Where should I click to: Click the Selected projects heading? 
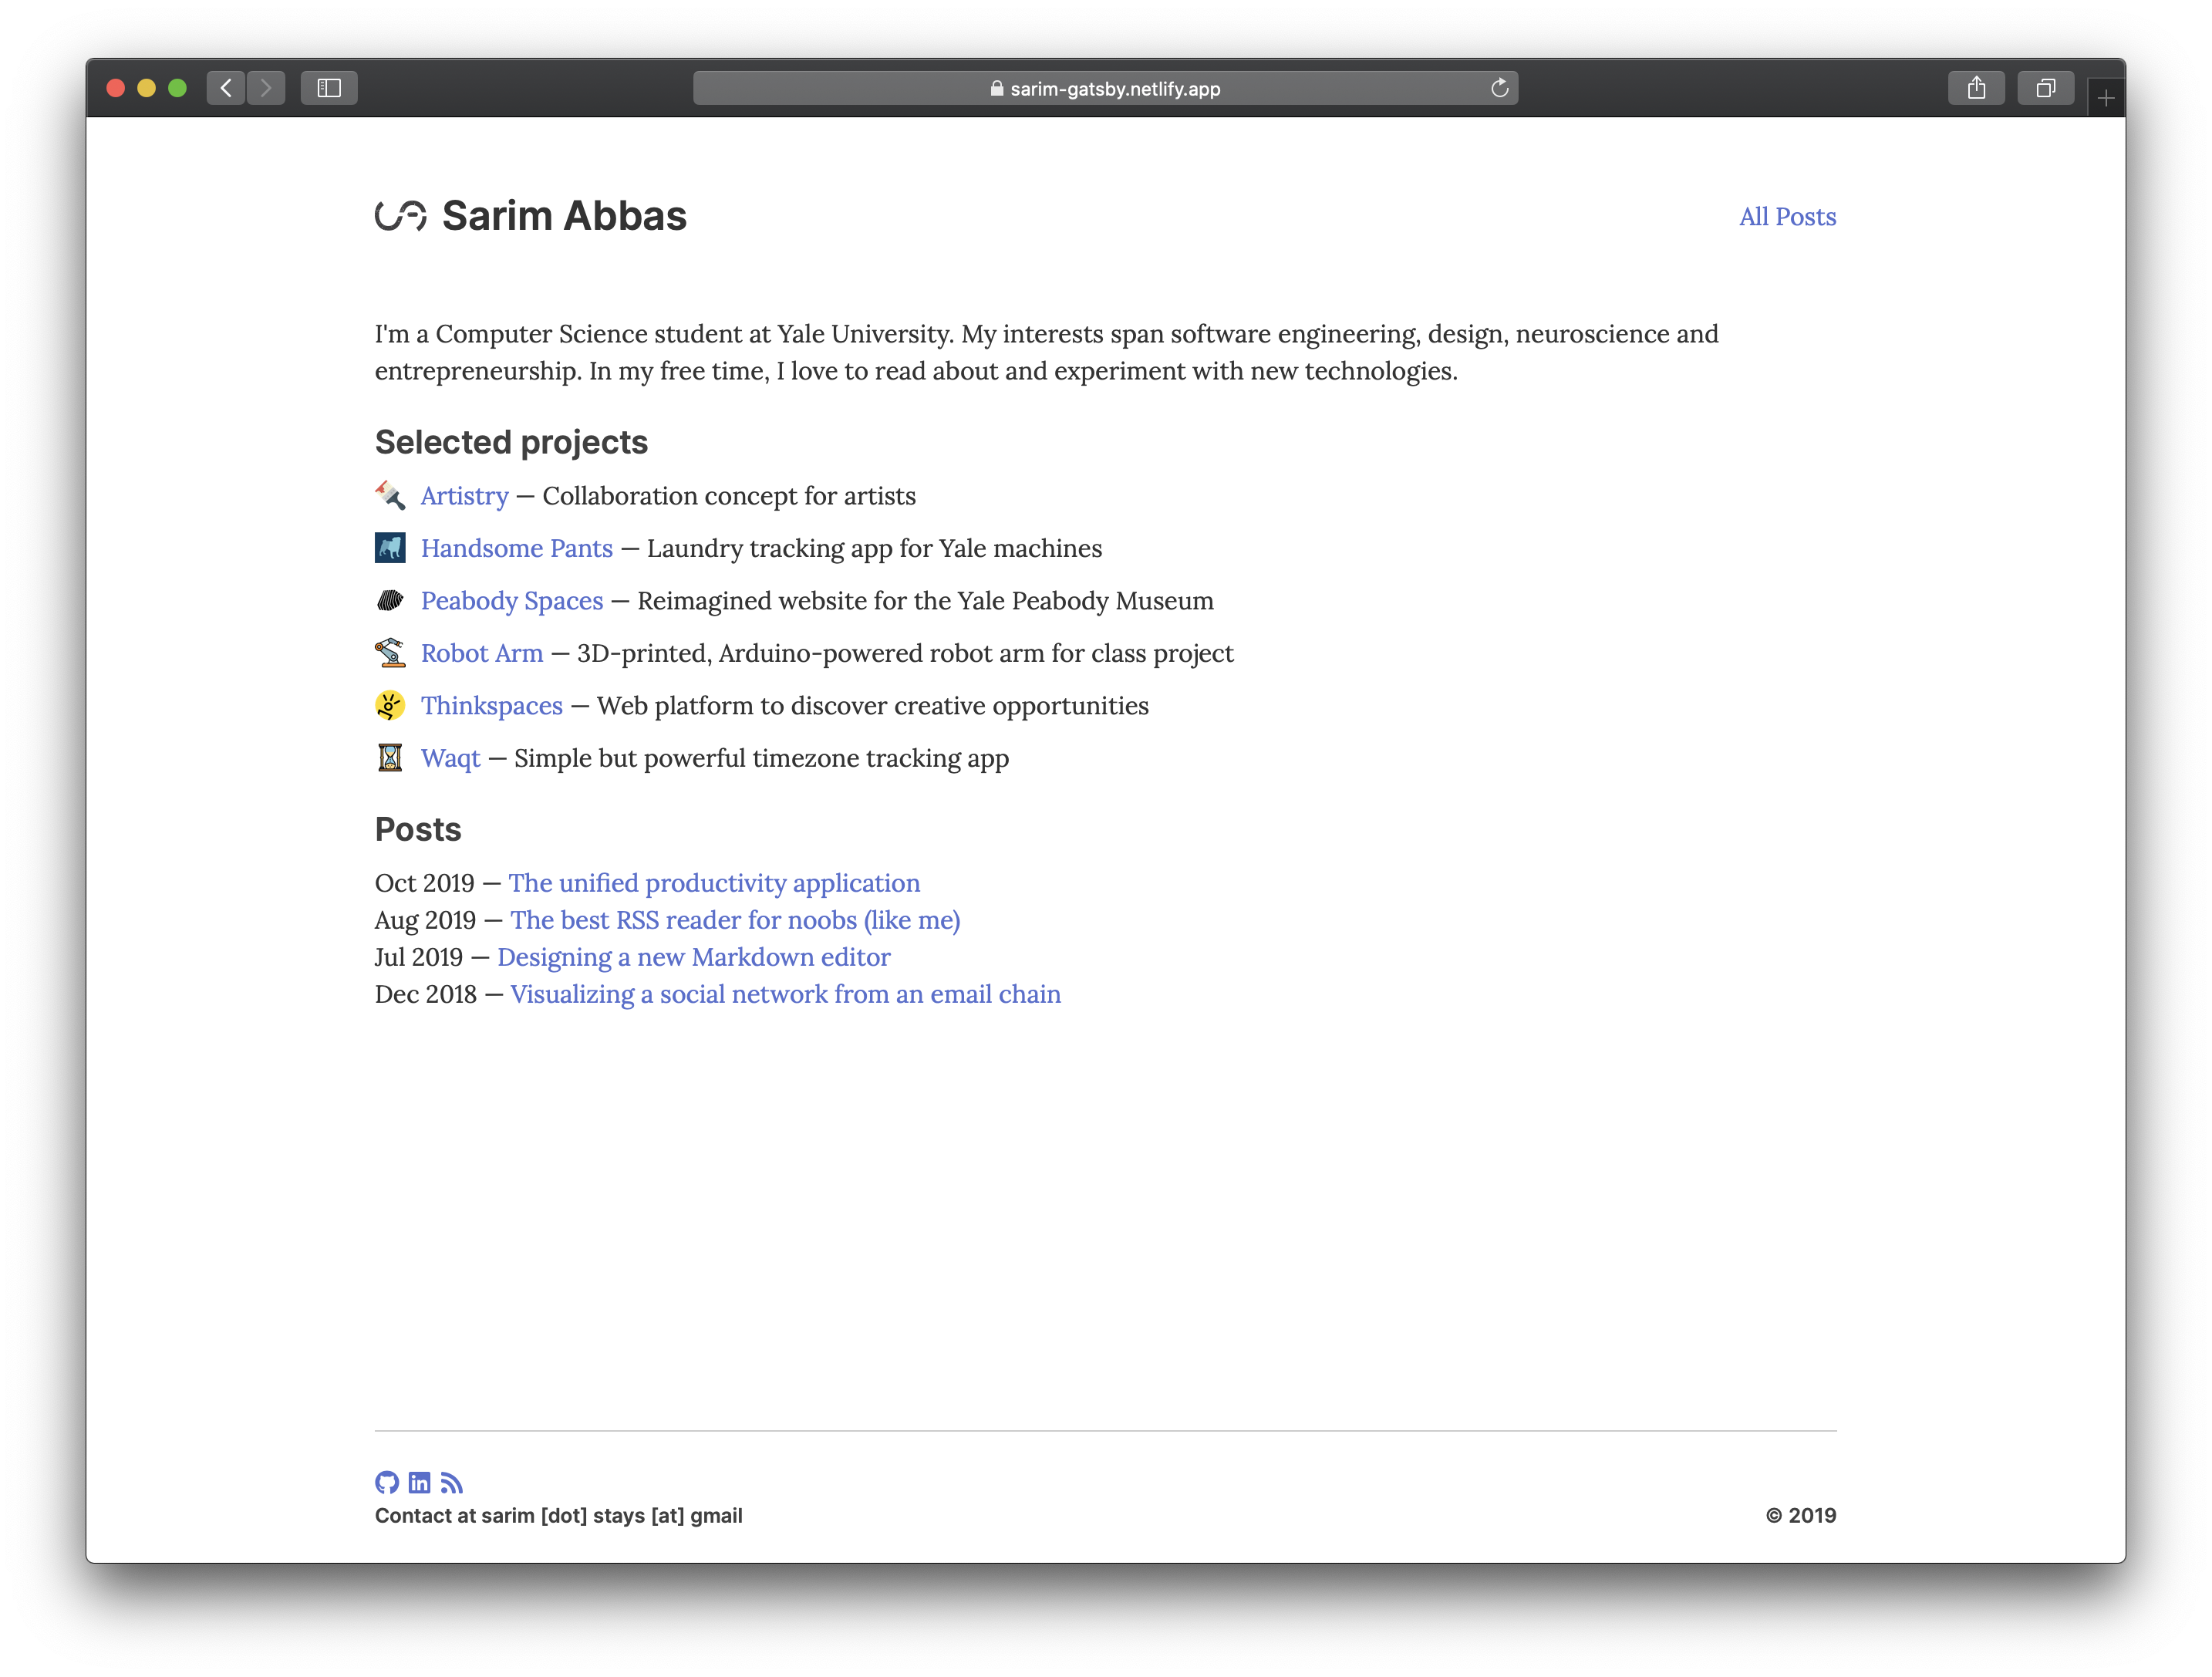point(511,442)
